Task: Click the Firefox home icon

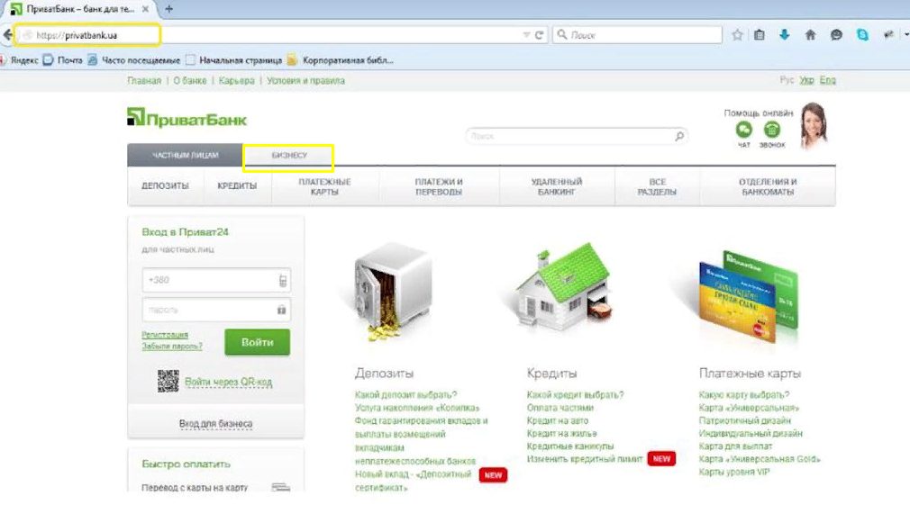Action: (x=810, y=35)
